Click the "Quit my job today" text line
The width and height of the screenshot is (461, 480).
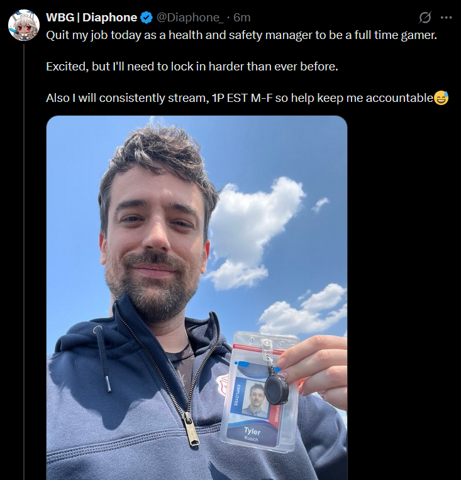tap(242, 35)
